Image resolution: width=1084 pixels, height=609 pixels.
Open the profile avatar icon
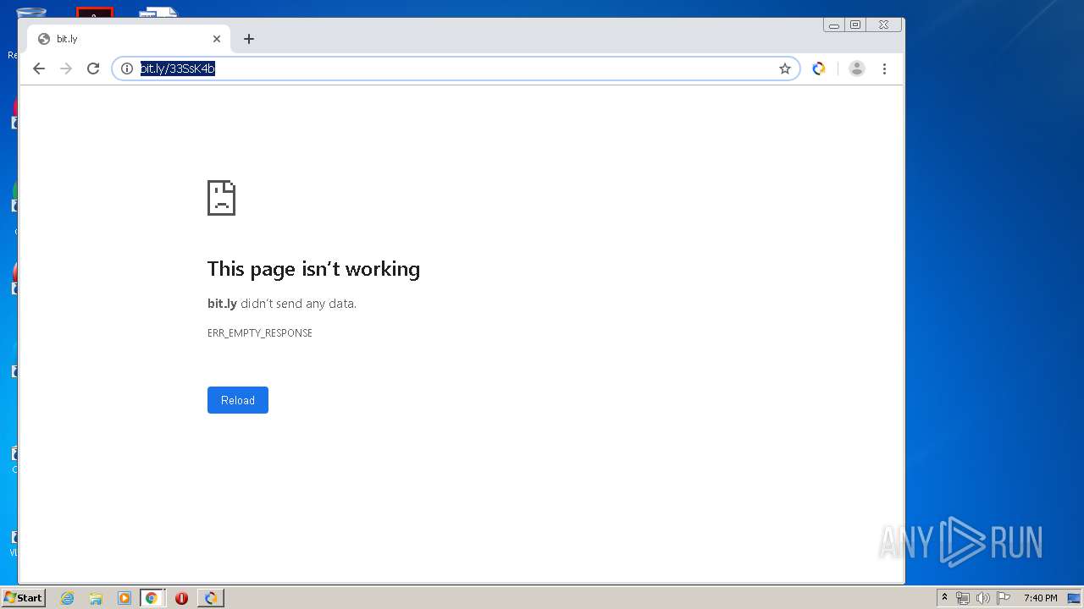point(857,69)
